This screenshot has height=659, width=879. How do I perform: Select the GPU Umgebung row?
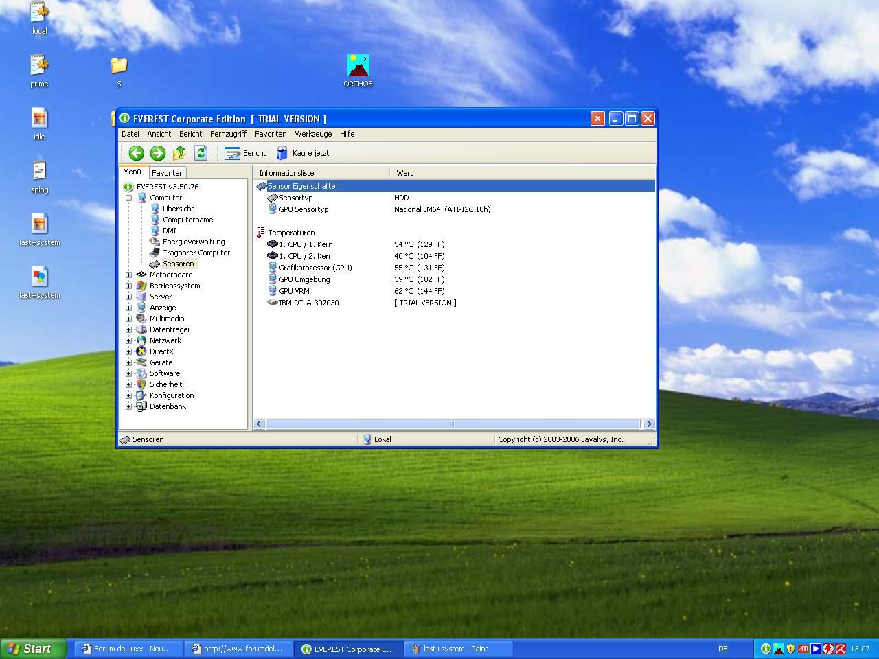[455, 279]
